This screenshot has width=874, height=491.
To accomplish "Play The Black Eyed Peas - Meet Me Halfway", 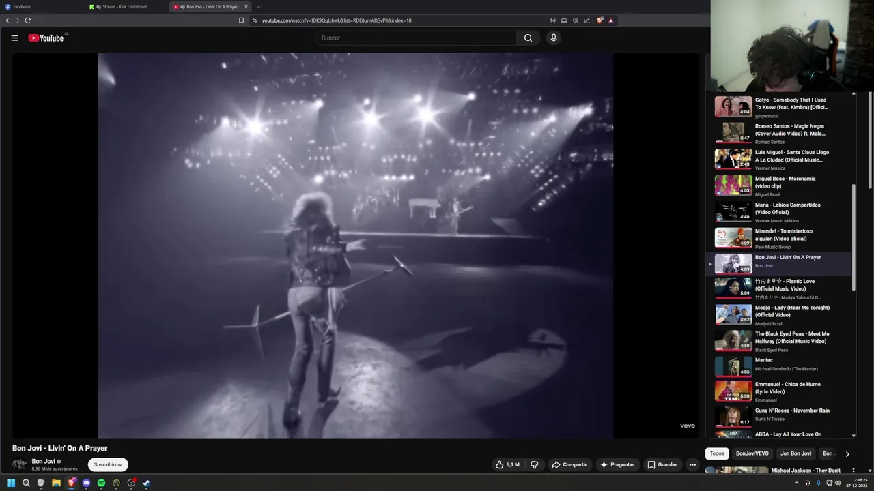I will [778, 341].
